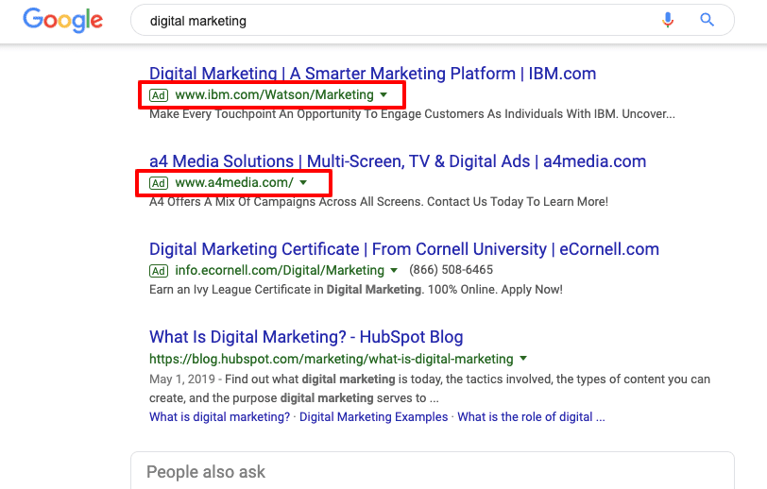
Task: Follow the 'Digital Marketing Examples' sitelink
Action: tap(374, 417)
